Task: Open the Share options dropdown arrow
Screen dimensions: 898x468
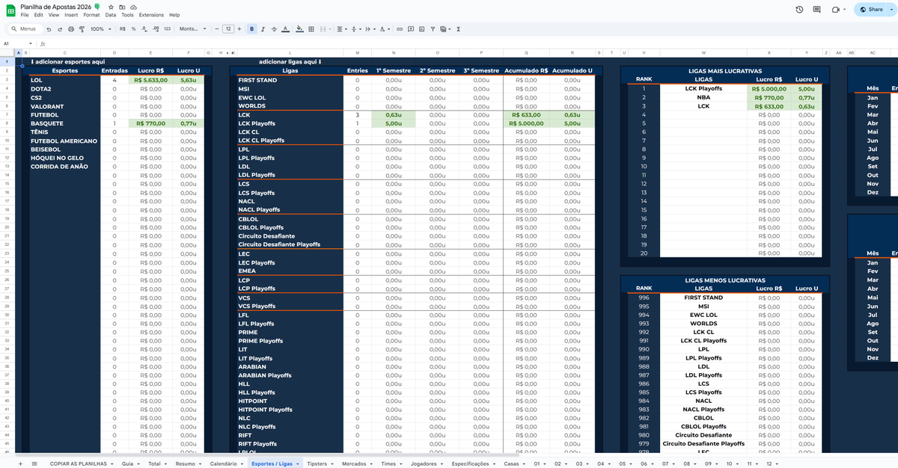Action: 891,10
